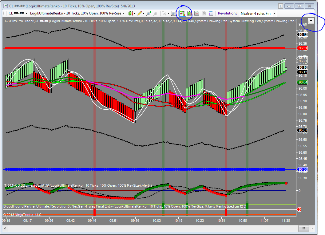Select the pencil drawing tools icon
The width and height of the screenshot is (325, 235).
[140, 14]
